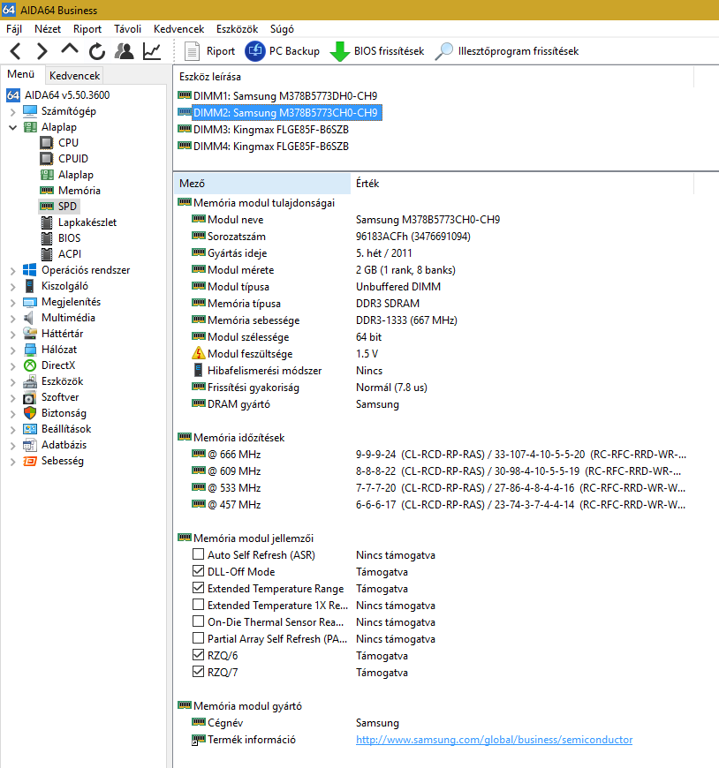719x768 pixels.
Task: Toggle the Extended Temperature Range checkbox
Action: click(198, 588)
